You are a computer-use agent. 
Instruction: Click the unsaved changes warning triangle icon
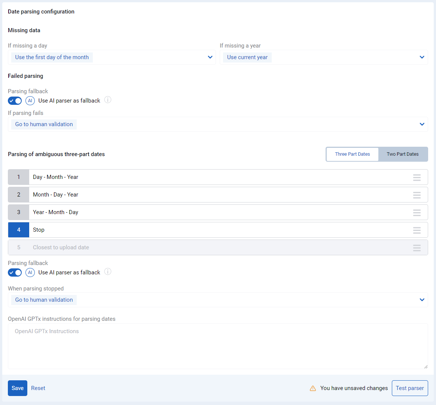pyautogui.click(x=313, y=388)
